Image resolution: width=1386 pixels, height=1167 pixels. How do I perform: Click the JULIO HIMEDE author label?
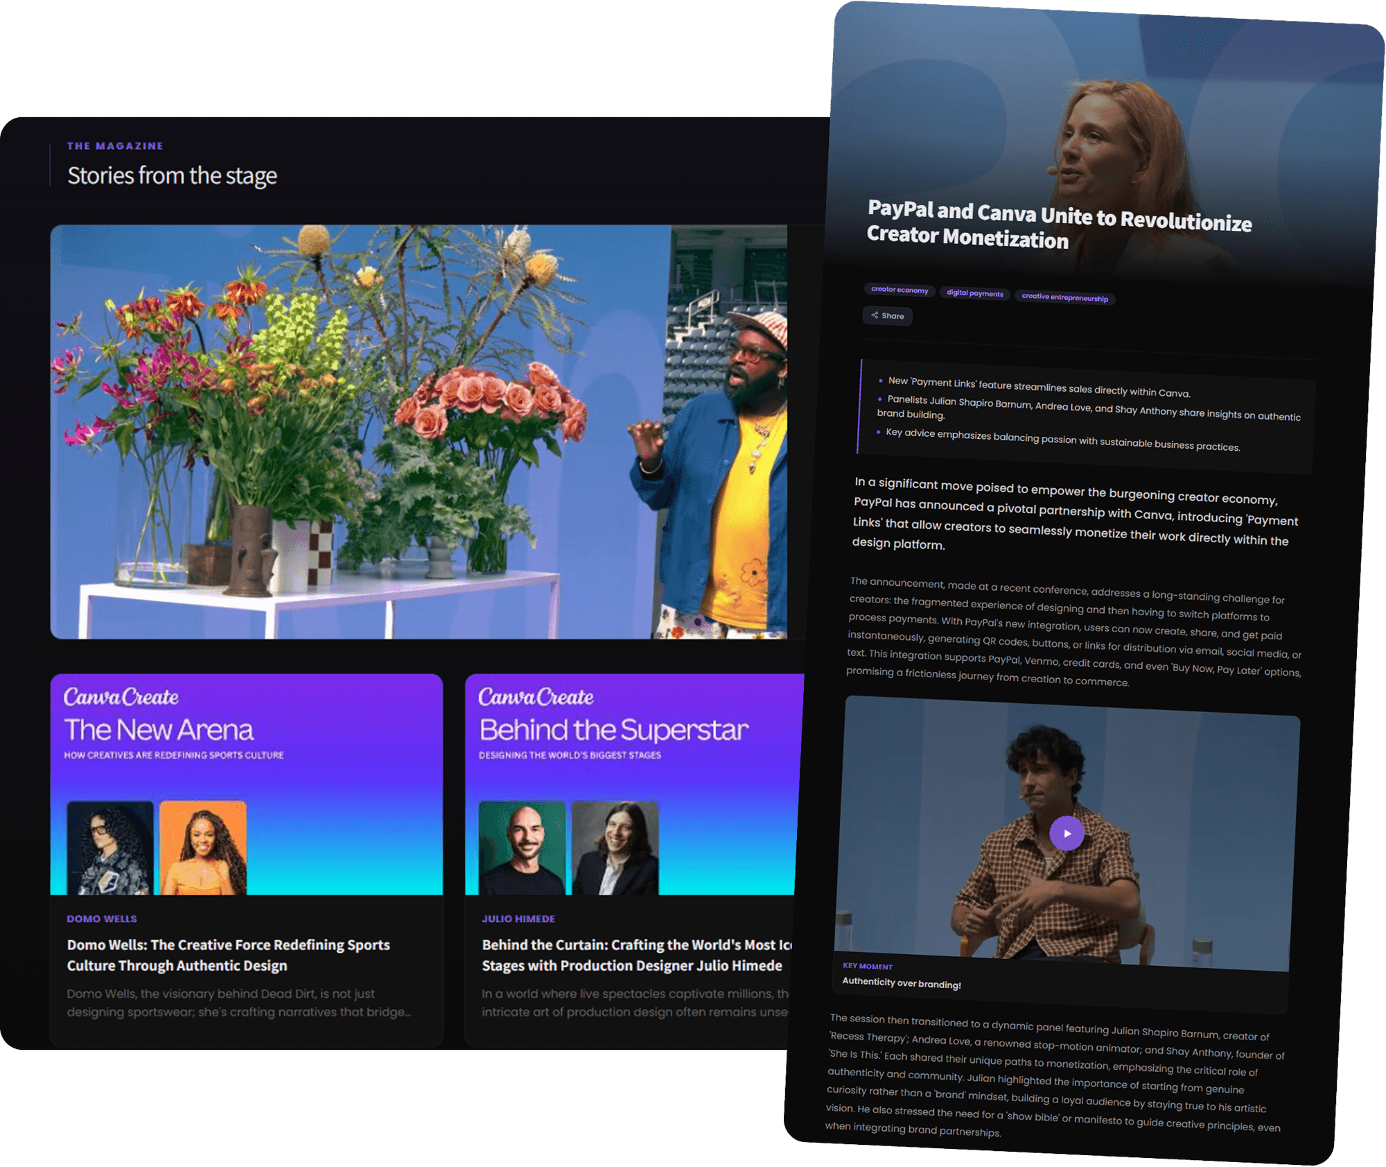(x=518, y=919)
